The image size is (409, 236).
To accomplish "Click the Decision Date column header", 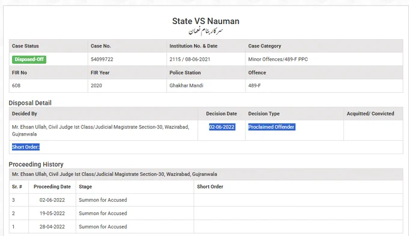I will [x=221, y=114].
